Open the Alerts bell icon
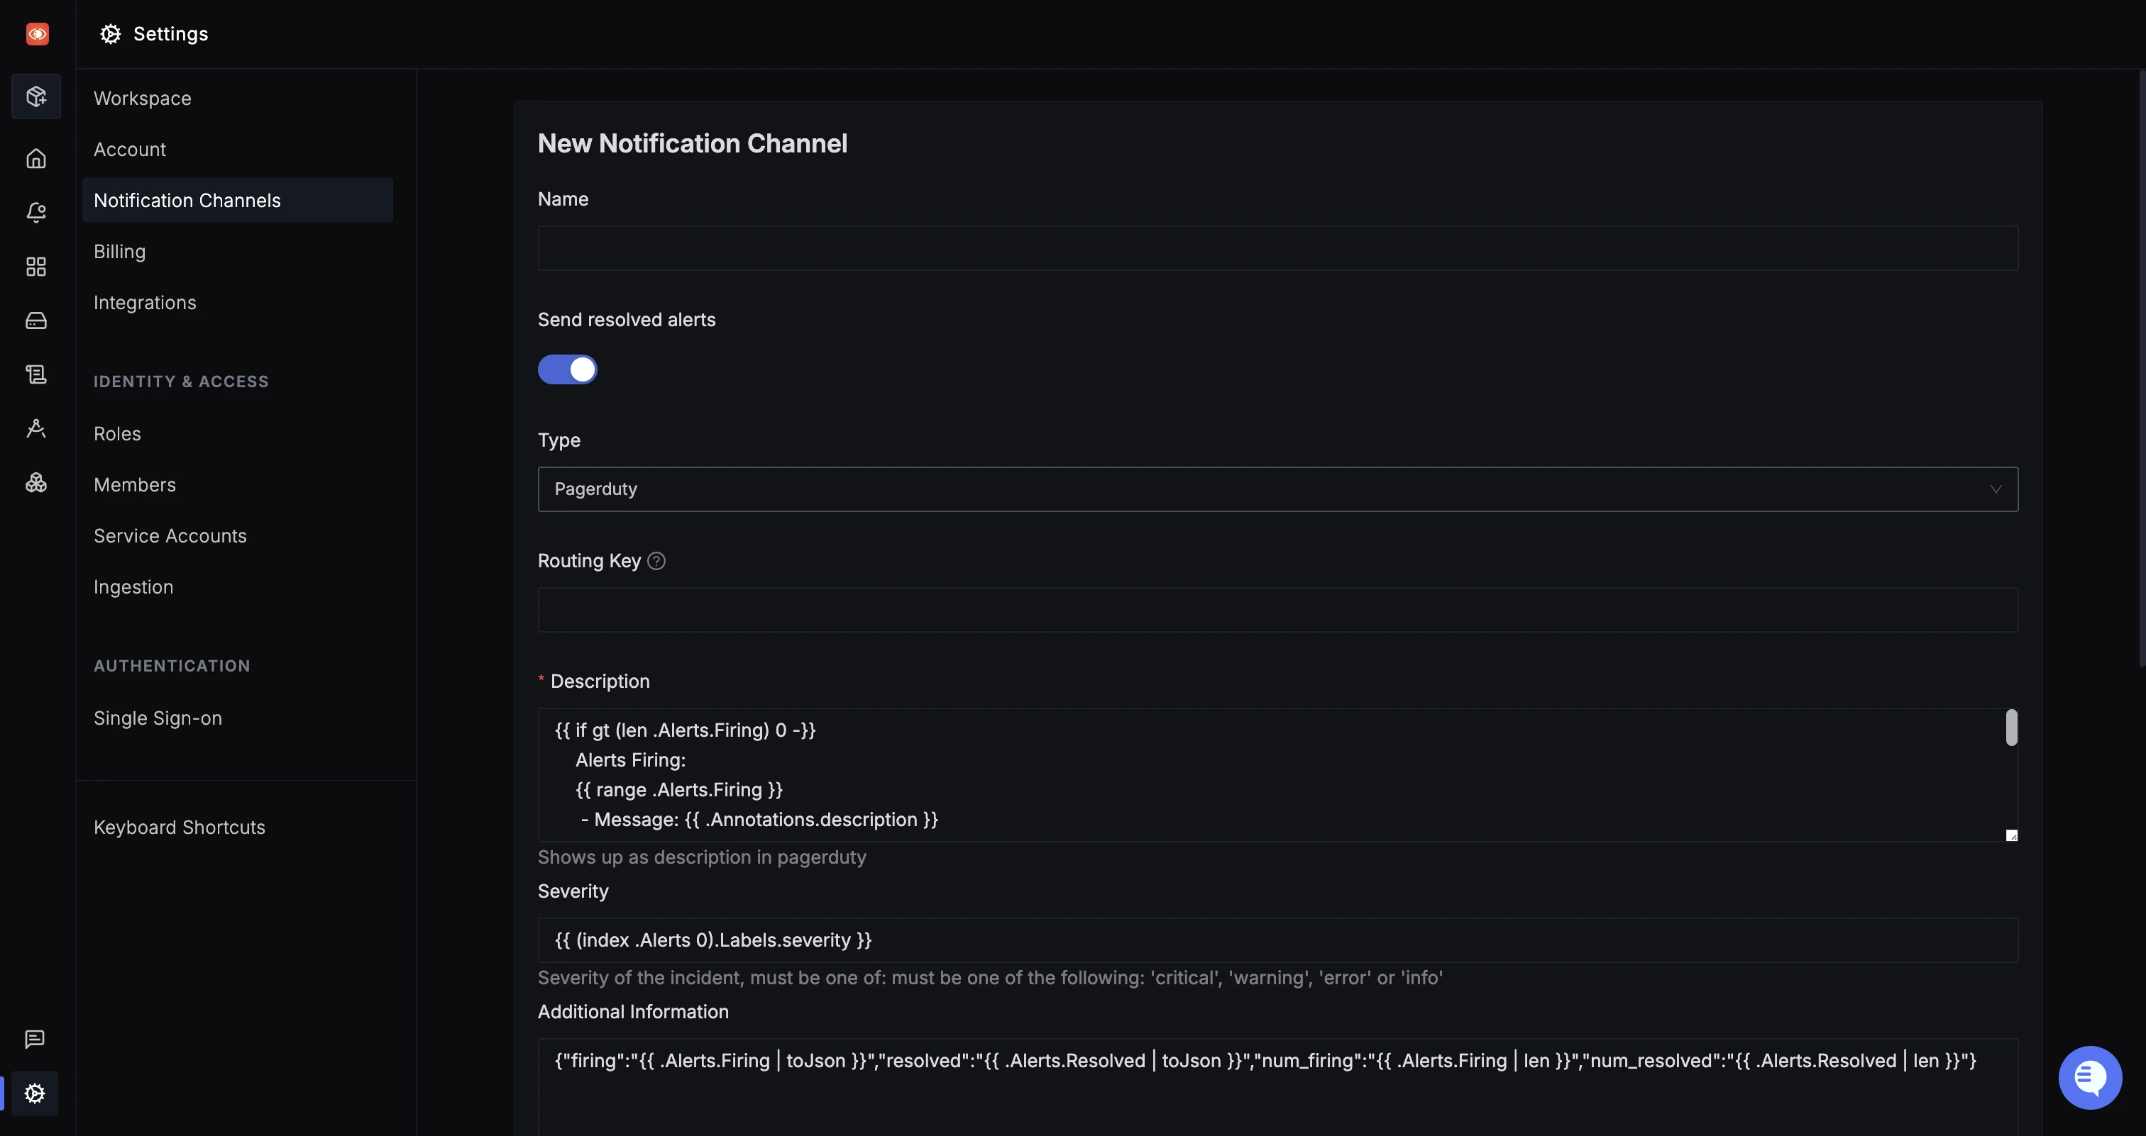Image resolution: width=2146 pixels, height=1136 pixels. coord(35,212)
